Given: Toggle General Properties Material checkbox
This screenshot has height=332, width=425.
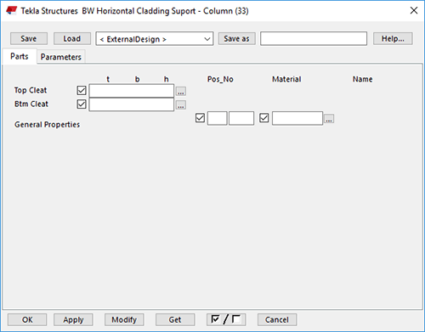Looking at the screenshot, I should (x=264, y=118).
